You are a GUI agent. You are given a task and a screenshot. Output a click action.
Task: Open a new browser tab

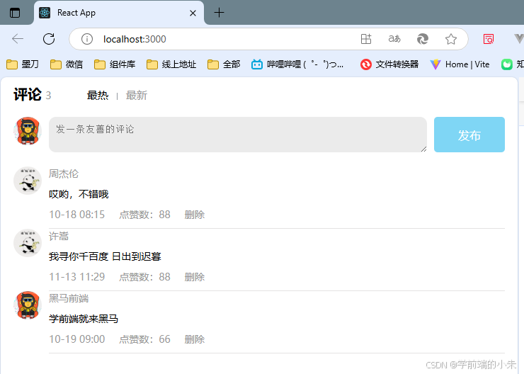pos(219,13)
